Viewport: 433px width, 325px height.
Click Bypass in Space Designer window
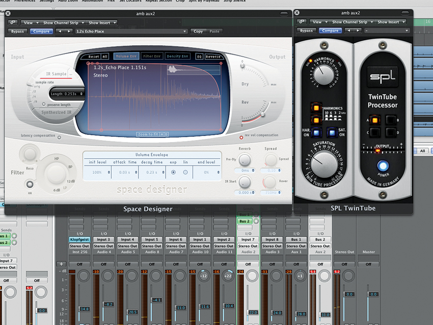pyautogui.click(x=17, y=31)
